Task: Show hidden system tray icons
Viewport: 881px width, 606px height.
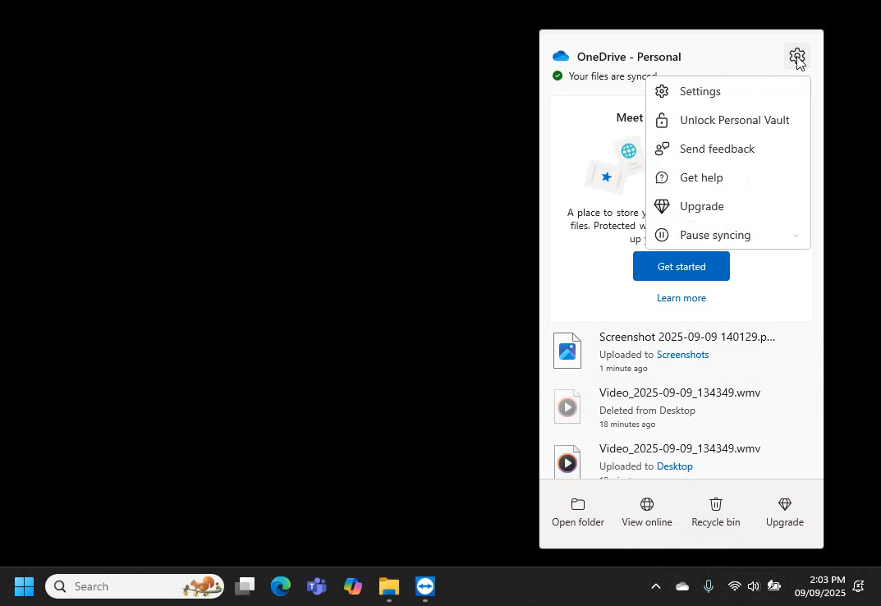Action: 656,586
